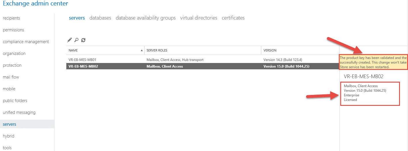Click the edit pencil icon
Image resolution: width=408 pixels, height=151 pixels.
pos(69,40)
